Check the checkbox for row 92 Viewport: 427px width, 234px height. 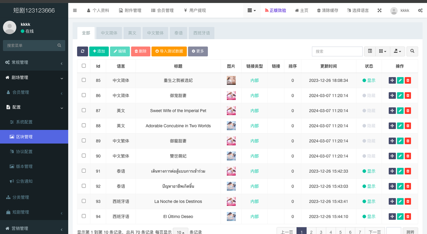84,186
